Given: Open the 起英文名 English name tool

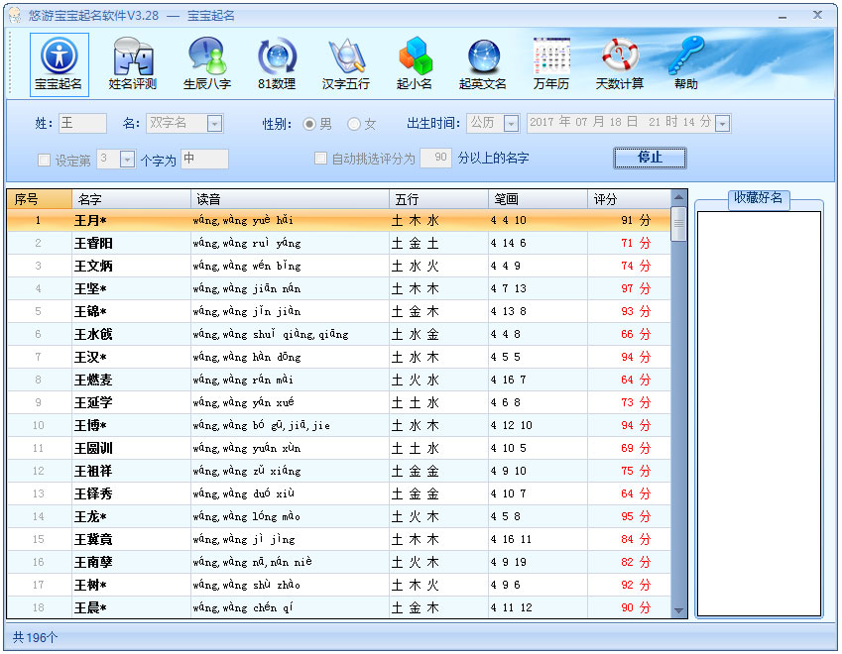Looking at the screenshot, I should point(483,63).
